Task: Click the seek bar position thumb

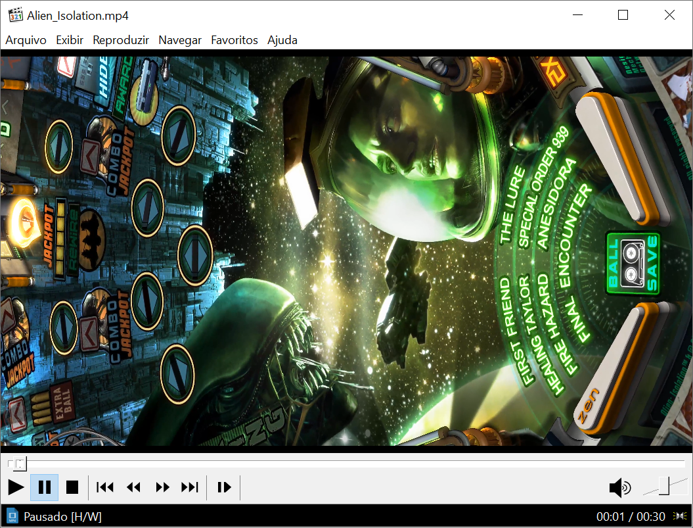Action: point(20,464)
